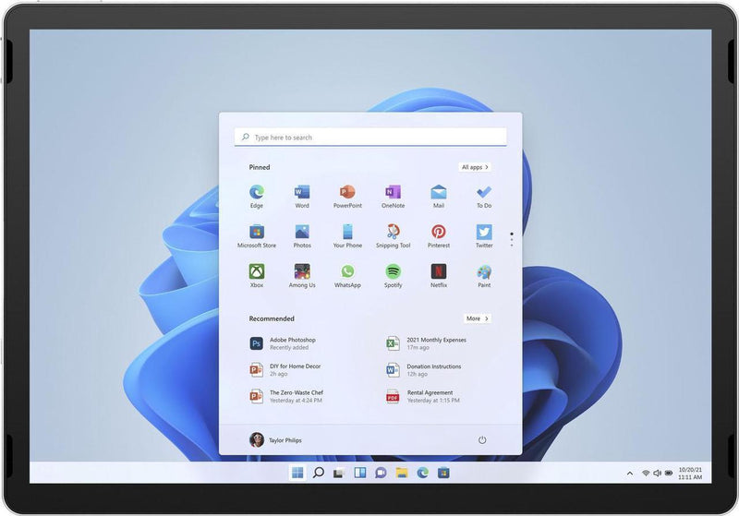Image resolution: width=739 pixels, height=516 pixels.
Task: Open OneNote pinned app
Action: coord(394,197)
